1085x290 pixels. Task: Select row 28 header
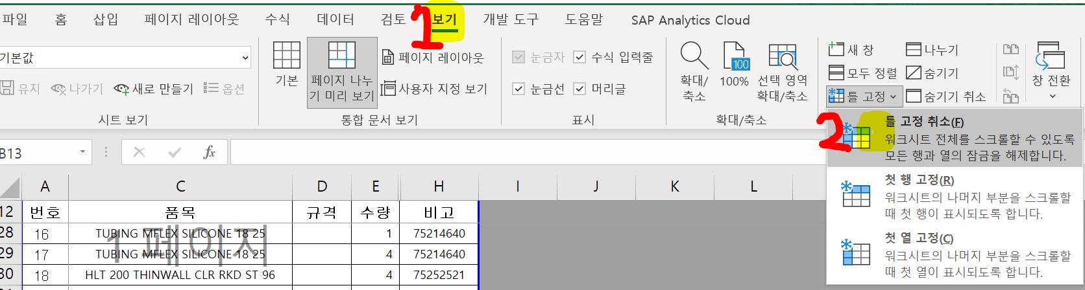(x=9, y=233)
